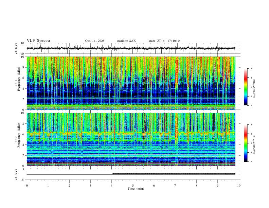
Task: Click the ch.1 waveform trace panel
Action: [x=133, y=48]
